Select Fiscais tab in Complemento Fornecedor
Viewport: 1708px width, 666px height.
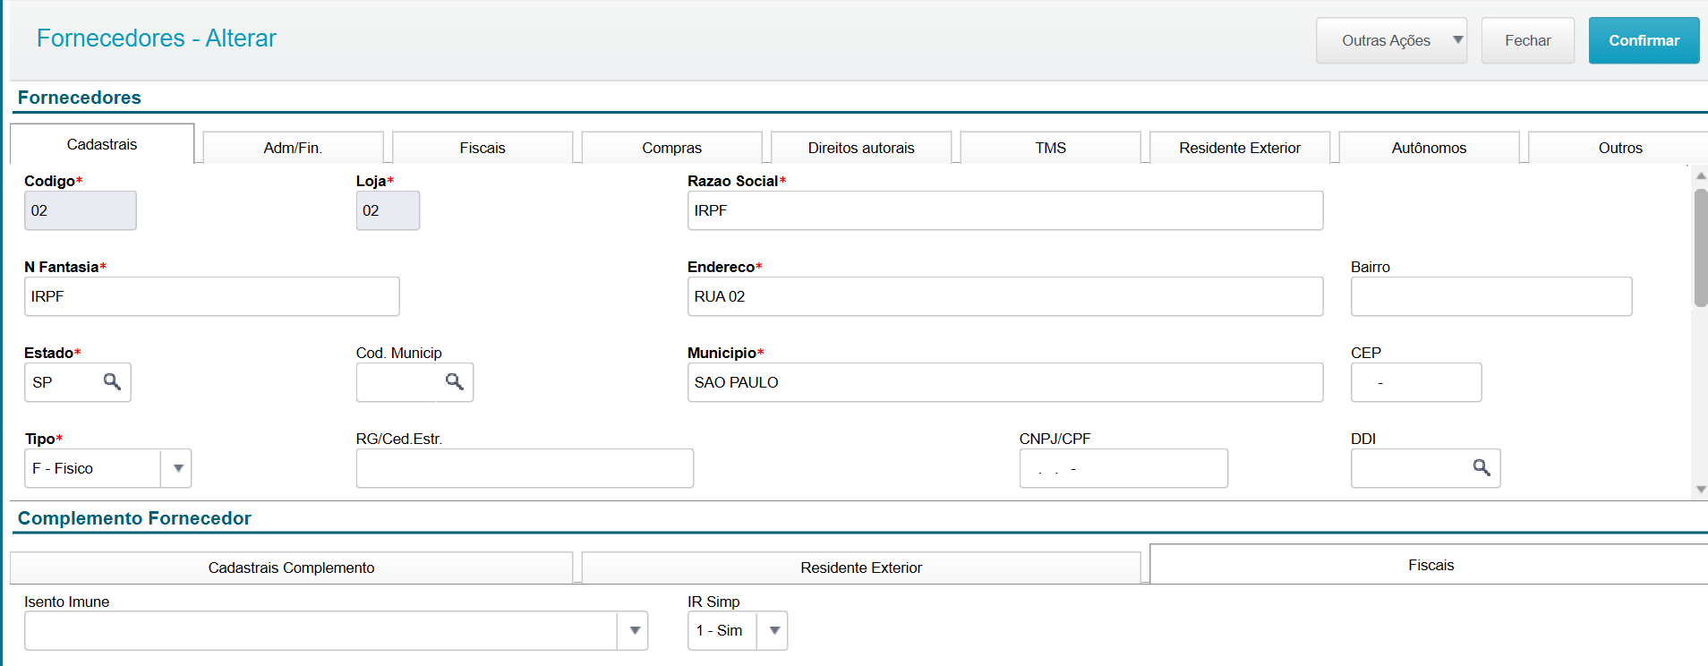pos(1430,565)
